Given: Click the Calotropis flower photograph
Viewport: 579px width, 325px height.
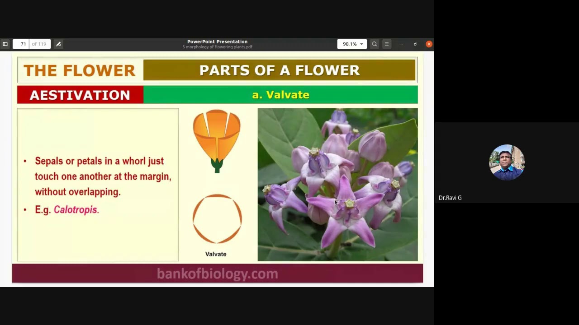Looking at the screenshot, I should pos(337,184).
